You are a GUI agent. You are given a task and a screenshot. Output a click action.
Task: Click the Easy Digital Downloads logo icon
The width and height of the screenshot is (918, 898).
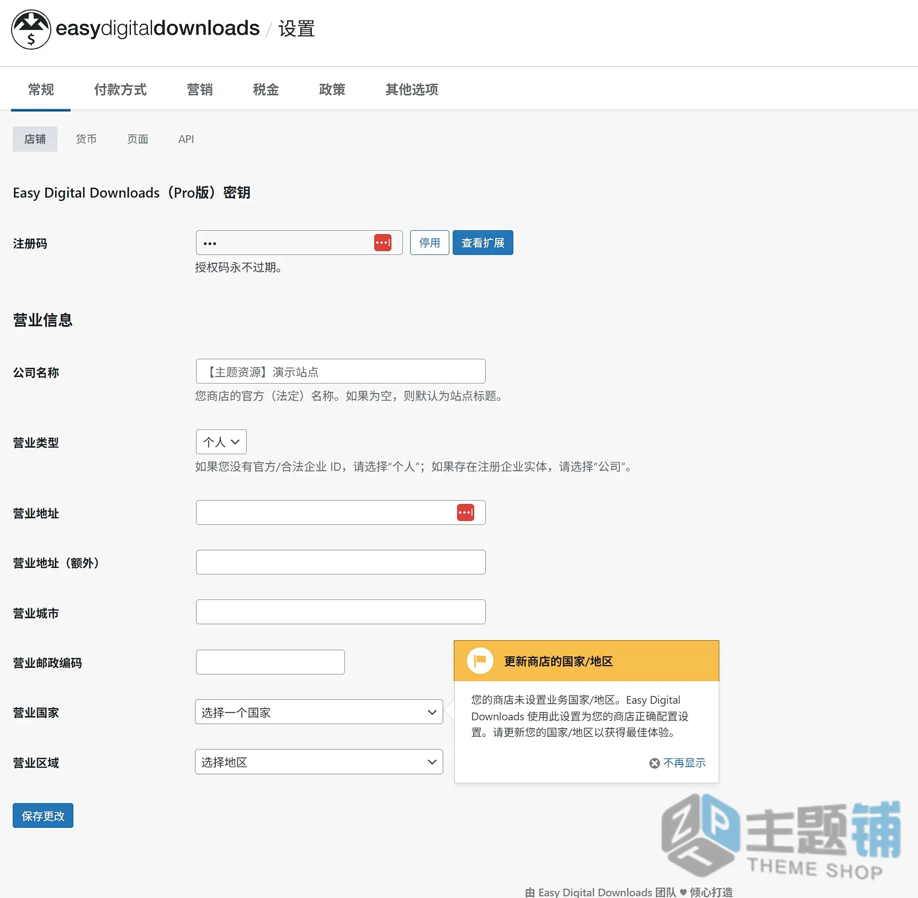pos(31,29)
